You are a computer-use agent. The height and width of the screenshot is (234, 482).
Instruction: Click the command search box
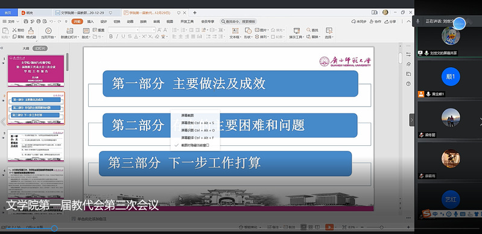coord(238,22)
